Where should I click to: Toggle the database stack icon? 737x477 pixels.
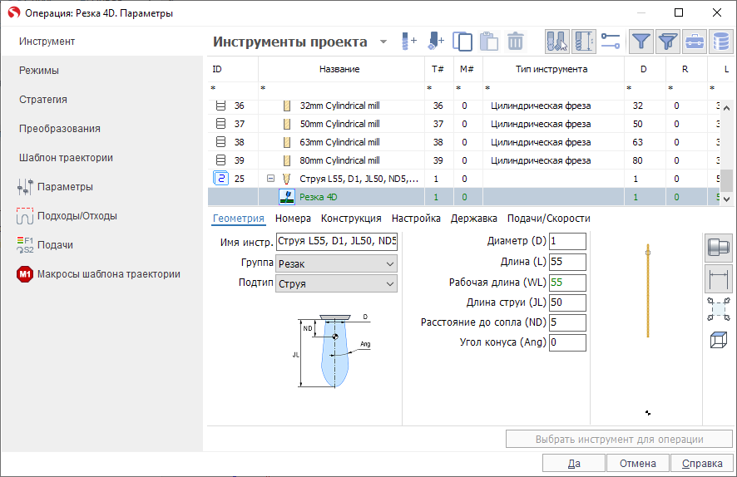pyautogui.click(x=721, y=42)
